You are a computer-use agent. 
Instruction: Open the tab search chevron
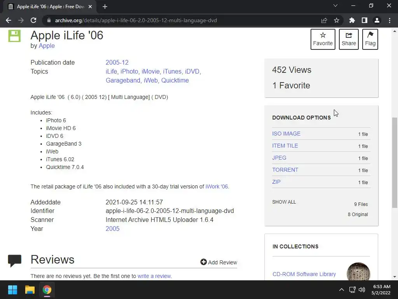coord(335,5)
